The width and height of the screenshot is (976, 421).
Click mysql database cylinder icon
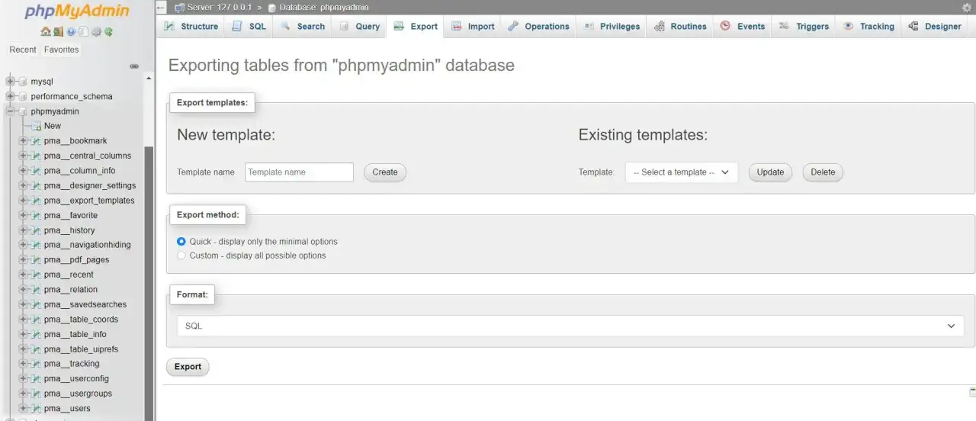tap(23, 82)
